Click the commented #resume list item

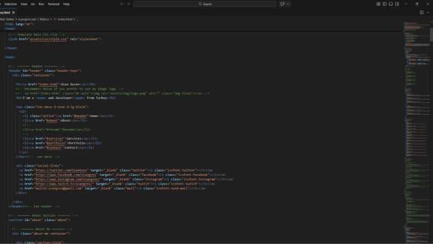(56, 129)
